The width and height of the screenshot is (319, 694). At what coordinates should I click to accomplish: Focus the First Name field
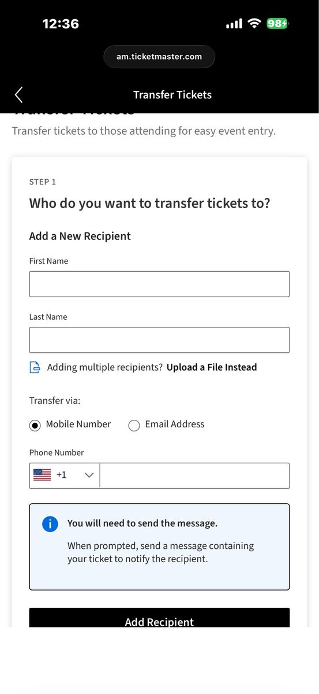(x=159, y=284)
